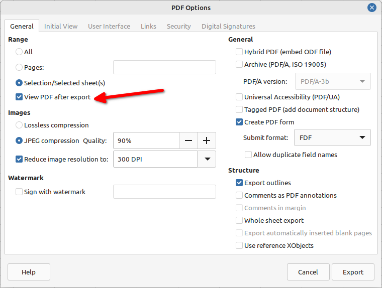Switch to the Initial View tab
The height and width of the screenshot is (288, 382).
tap(60, 26)
